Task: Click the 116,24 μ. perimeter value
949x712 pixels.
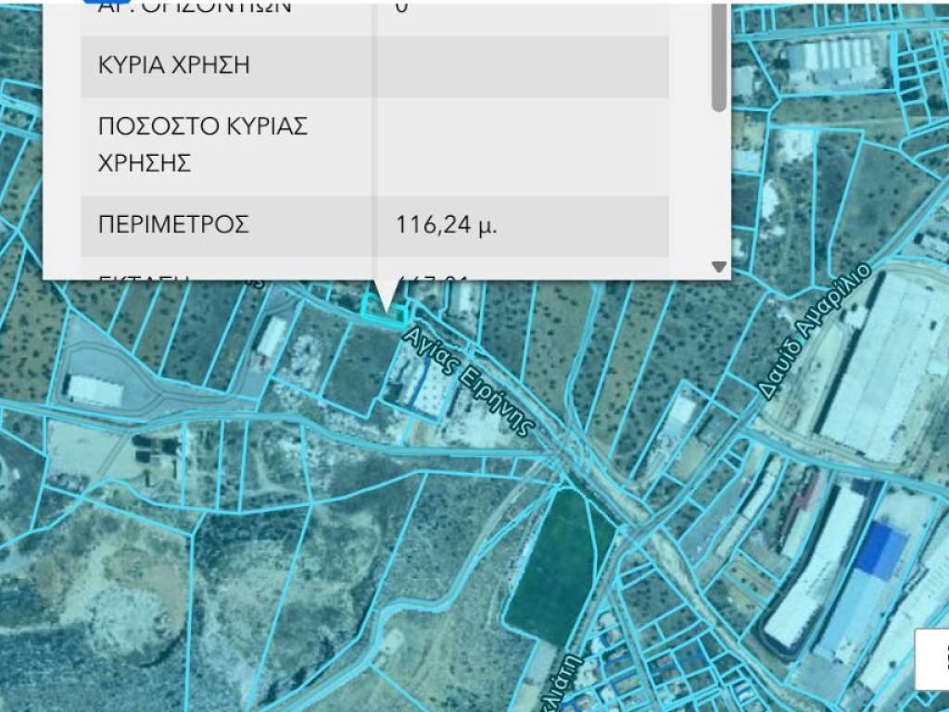Action: coord(446,224)
